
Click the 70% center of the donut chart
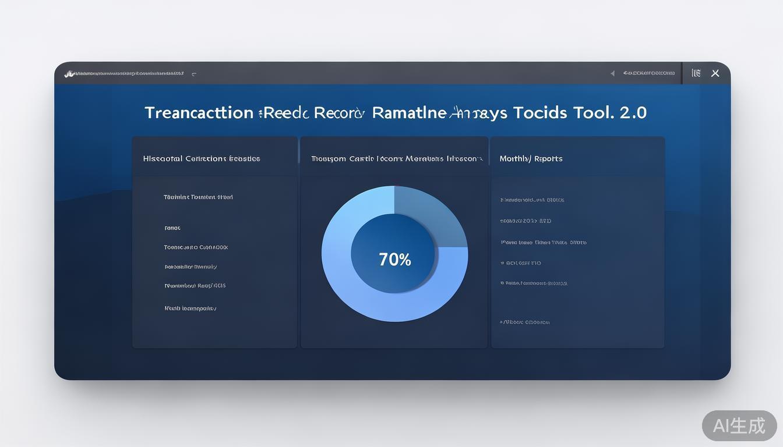click(394, 259)
